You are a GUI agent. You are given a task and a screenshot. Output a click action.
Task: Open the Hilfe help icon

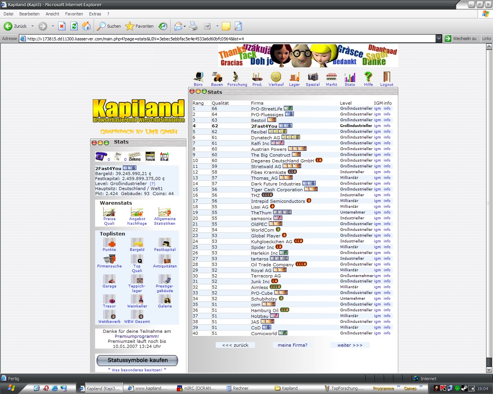coord(368,77)
